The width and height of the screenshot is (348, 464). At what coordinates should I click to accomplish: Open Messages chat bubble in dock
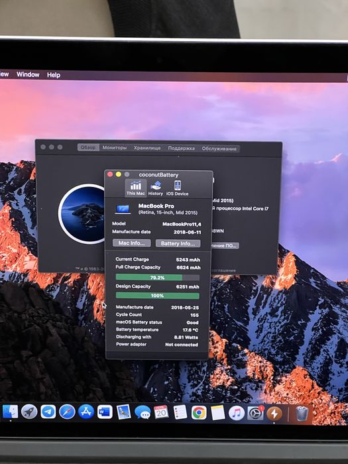pyautogui.click(x=143, y=412)
